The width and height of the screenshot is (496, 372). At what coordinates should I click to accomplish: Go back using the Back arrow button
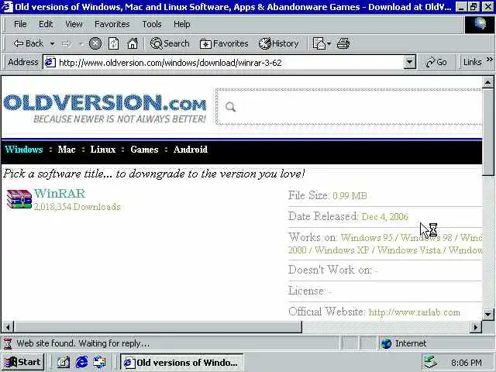[x=28, y=43]
